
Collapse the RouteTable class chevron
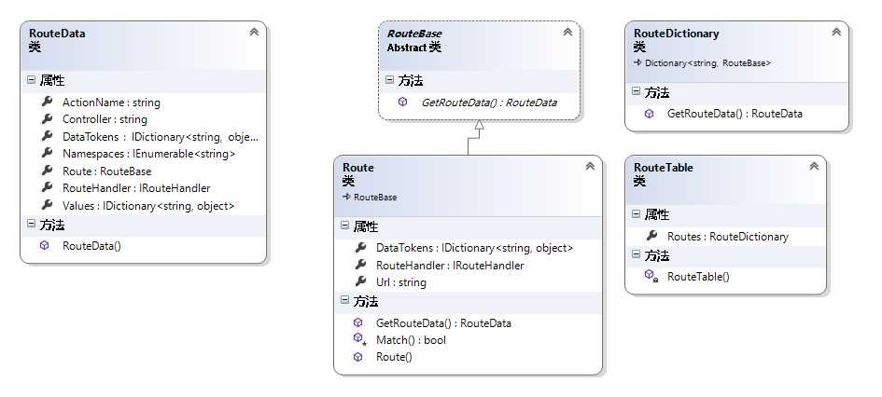[814, 167]
